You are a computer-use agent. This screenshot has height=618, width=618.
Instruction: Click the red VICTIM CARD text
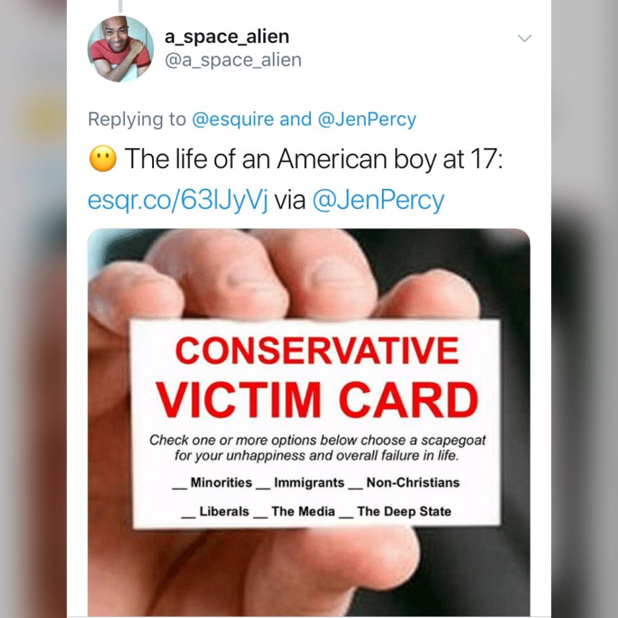(x=317, y=400)
